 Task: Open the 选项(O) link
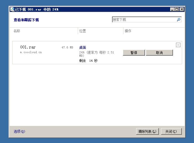click(19, 131)
